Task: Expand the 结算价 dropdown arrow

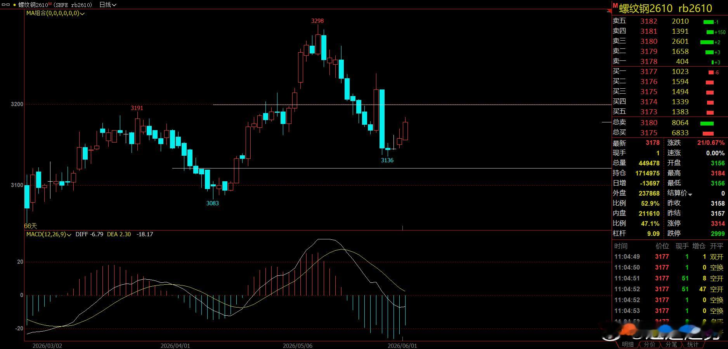Action: (x=690, y=194)
